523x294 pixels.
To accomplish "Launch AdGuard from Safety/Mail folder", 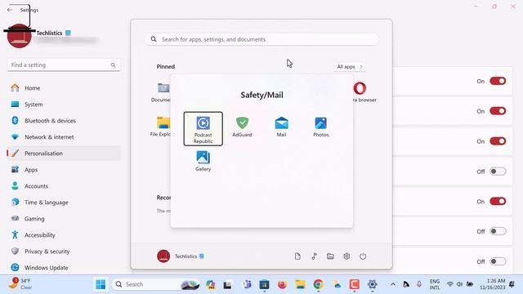I will pos(242,127).
